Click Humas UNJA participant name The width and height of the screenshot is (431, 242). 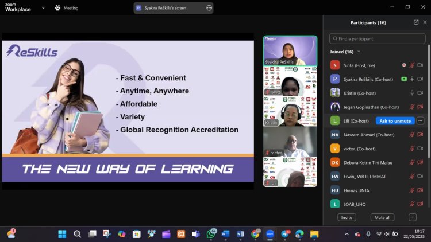tap(356, 190)
